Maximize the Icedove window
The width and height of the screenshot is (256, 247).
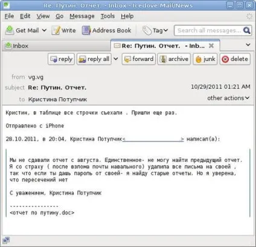pos(240,5)
